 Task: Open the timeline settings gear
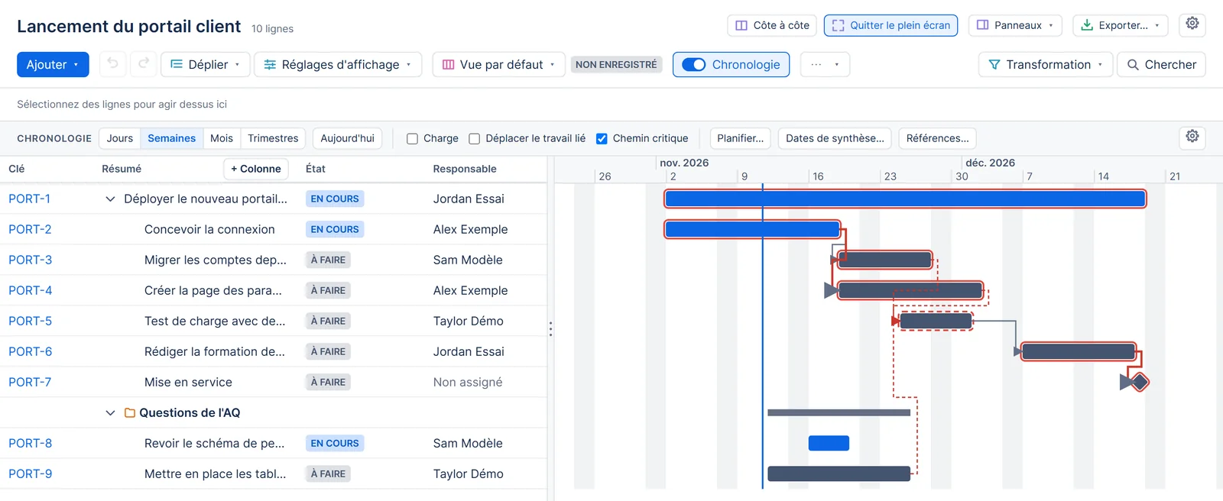coord(1192,137)
